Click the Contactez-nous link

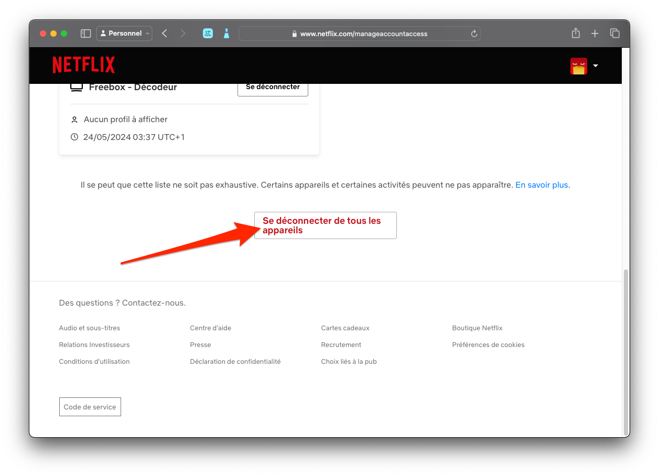click(x=154, y=303)
